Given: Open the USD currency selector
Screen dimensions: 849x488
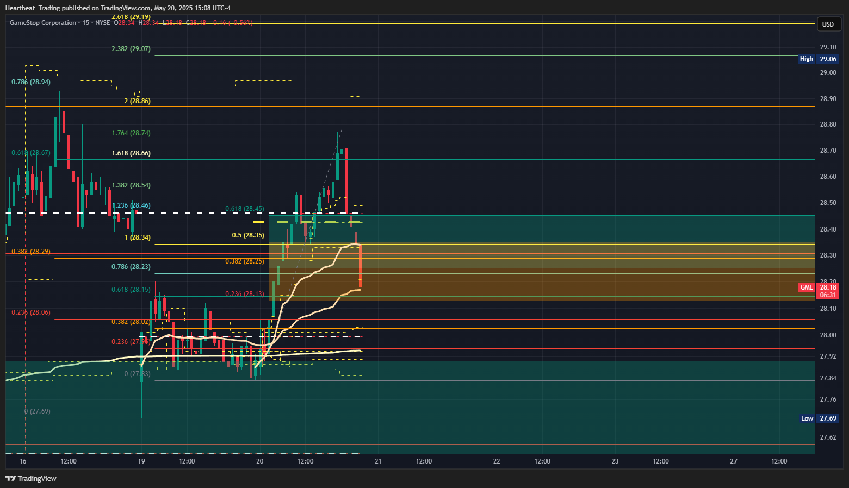Looking at the screenshot, I should [x=828, y=24].
